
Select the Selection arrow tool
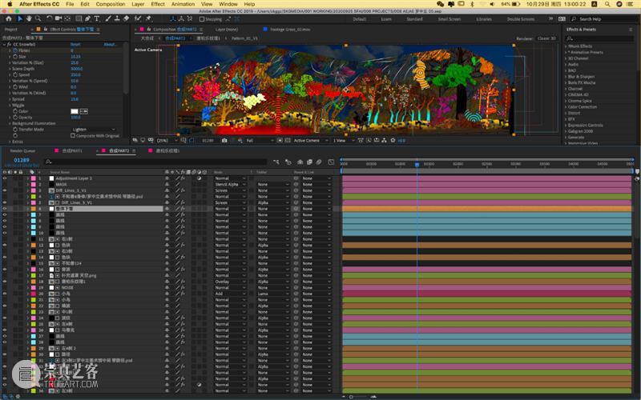[x=20, y=18]
